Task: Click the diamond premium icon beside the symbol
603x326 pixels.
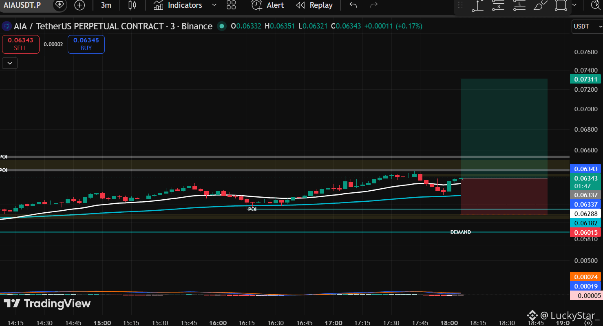Action: pos(60,5)
